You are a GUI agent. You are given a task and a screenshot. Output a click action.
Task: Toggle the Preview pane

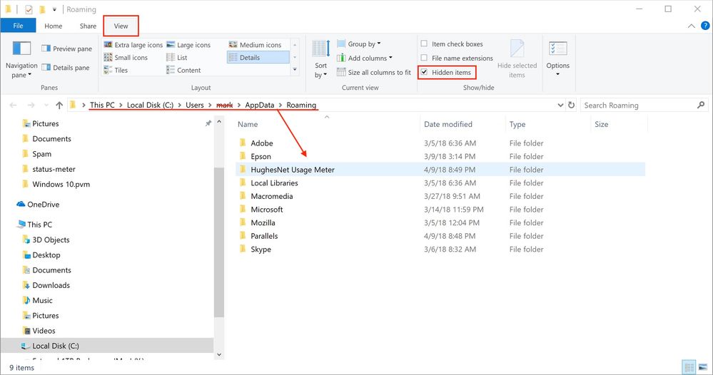[67, 49]
